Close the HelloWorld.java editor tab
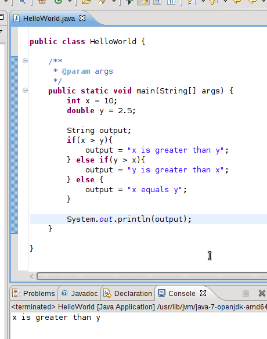267x339 pixels. [82, 18]
